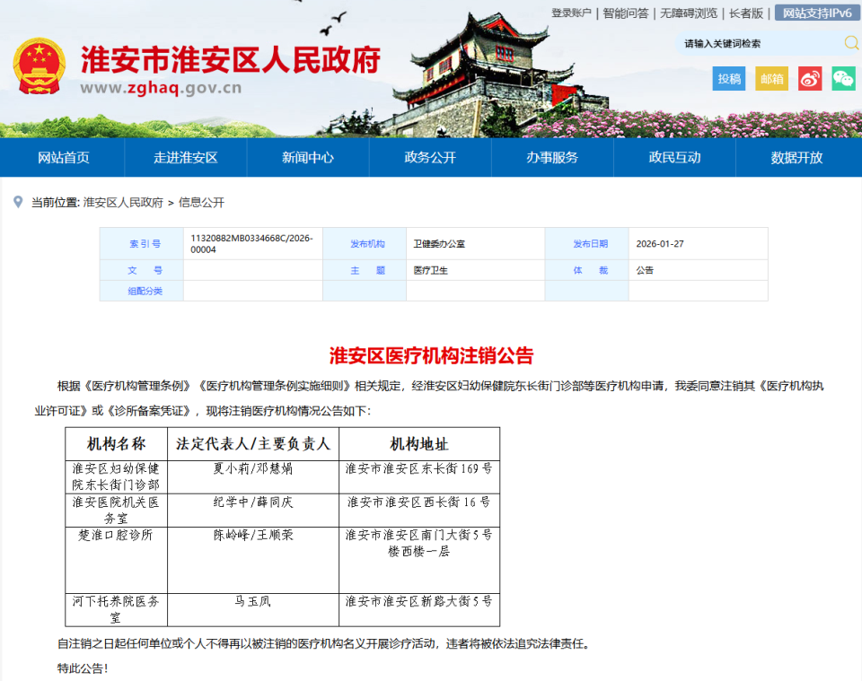
Task: Open the 信息公开 breadcrumb link
Action: (x=204, y=202)
